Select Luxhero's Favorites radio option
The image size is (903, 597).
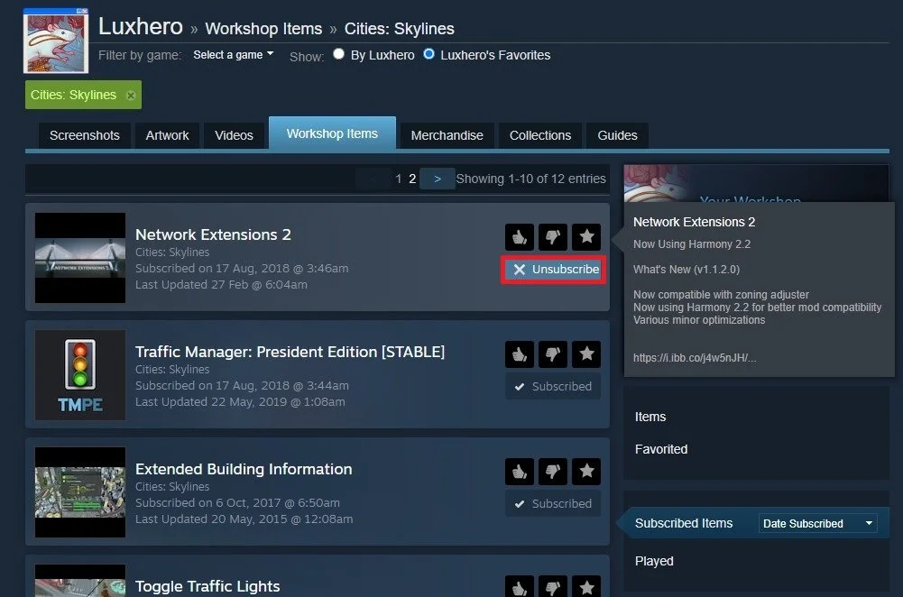pos(428,54)
